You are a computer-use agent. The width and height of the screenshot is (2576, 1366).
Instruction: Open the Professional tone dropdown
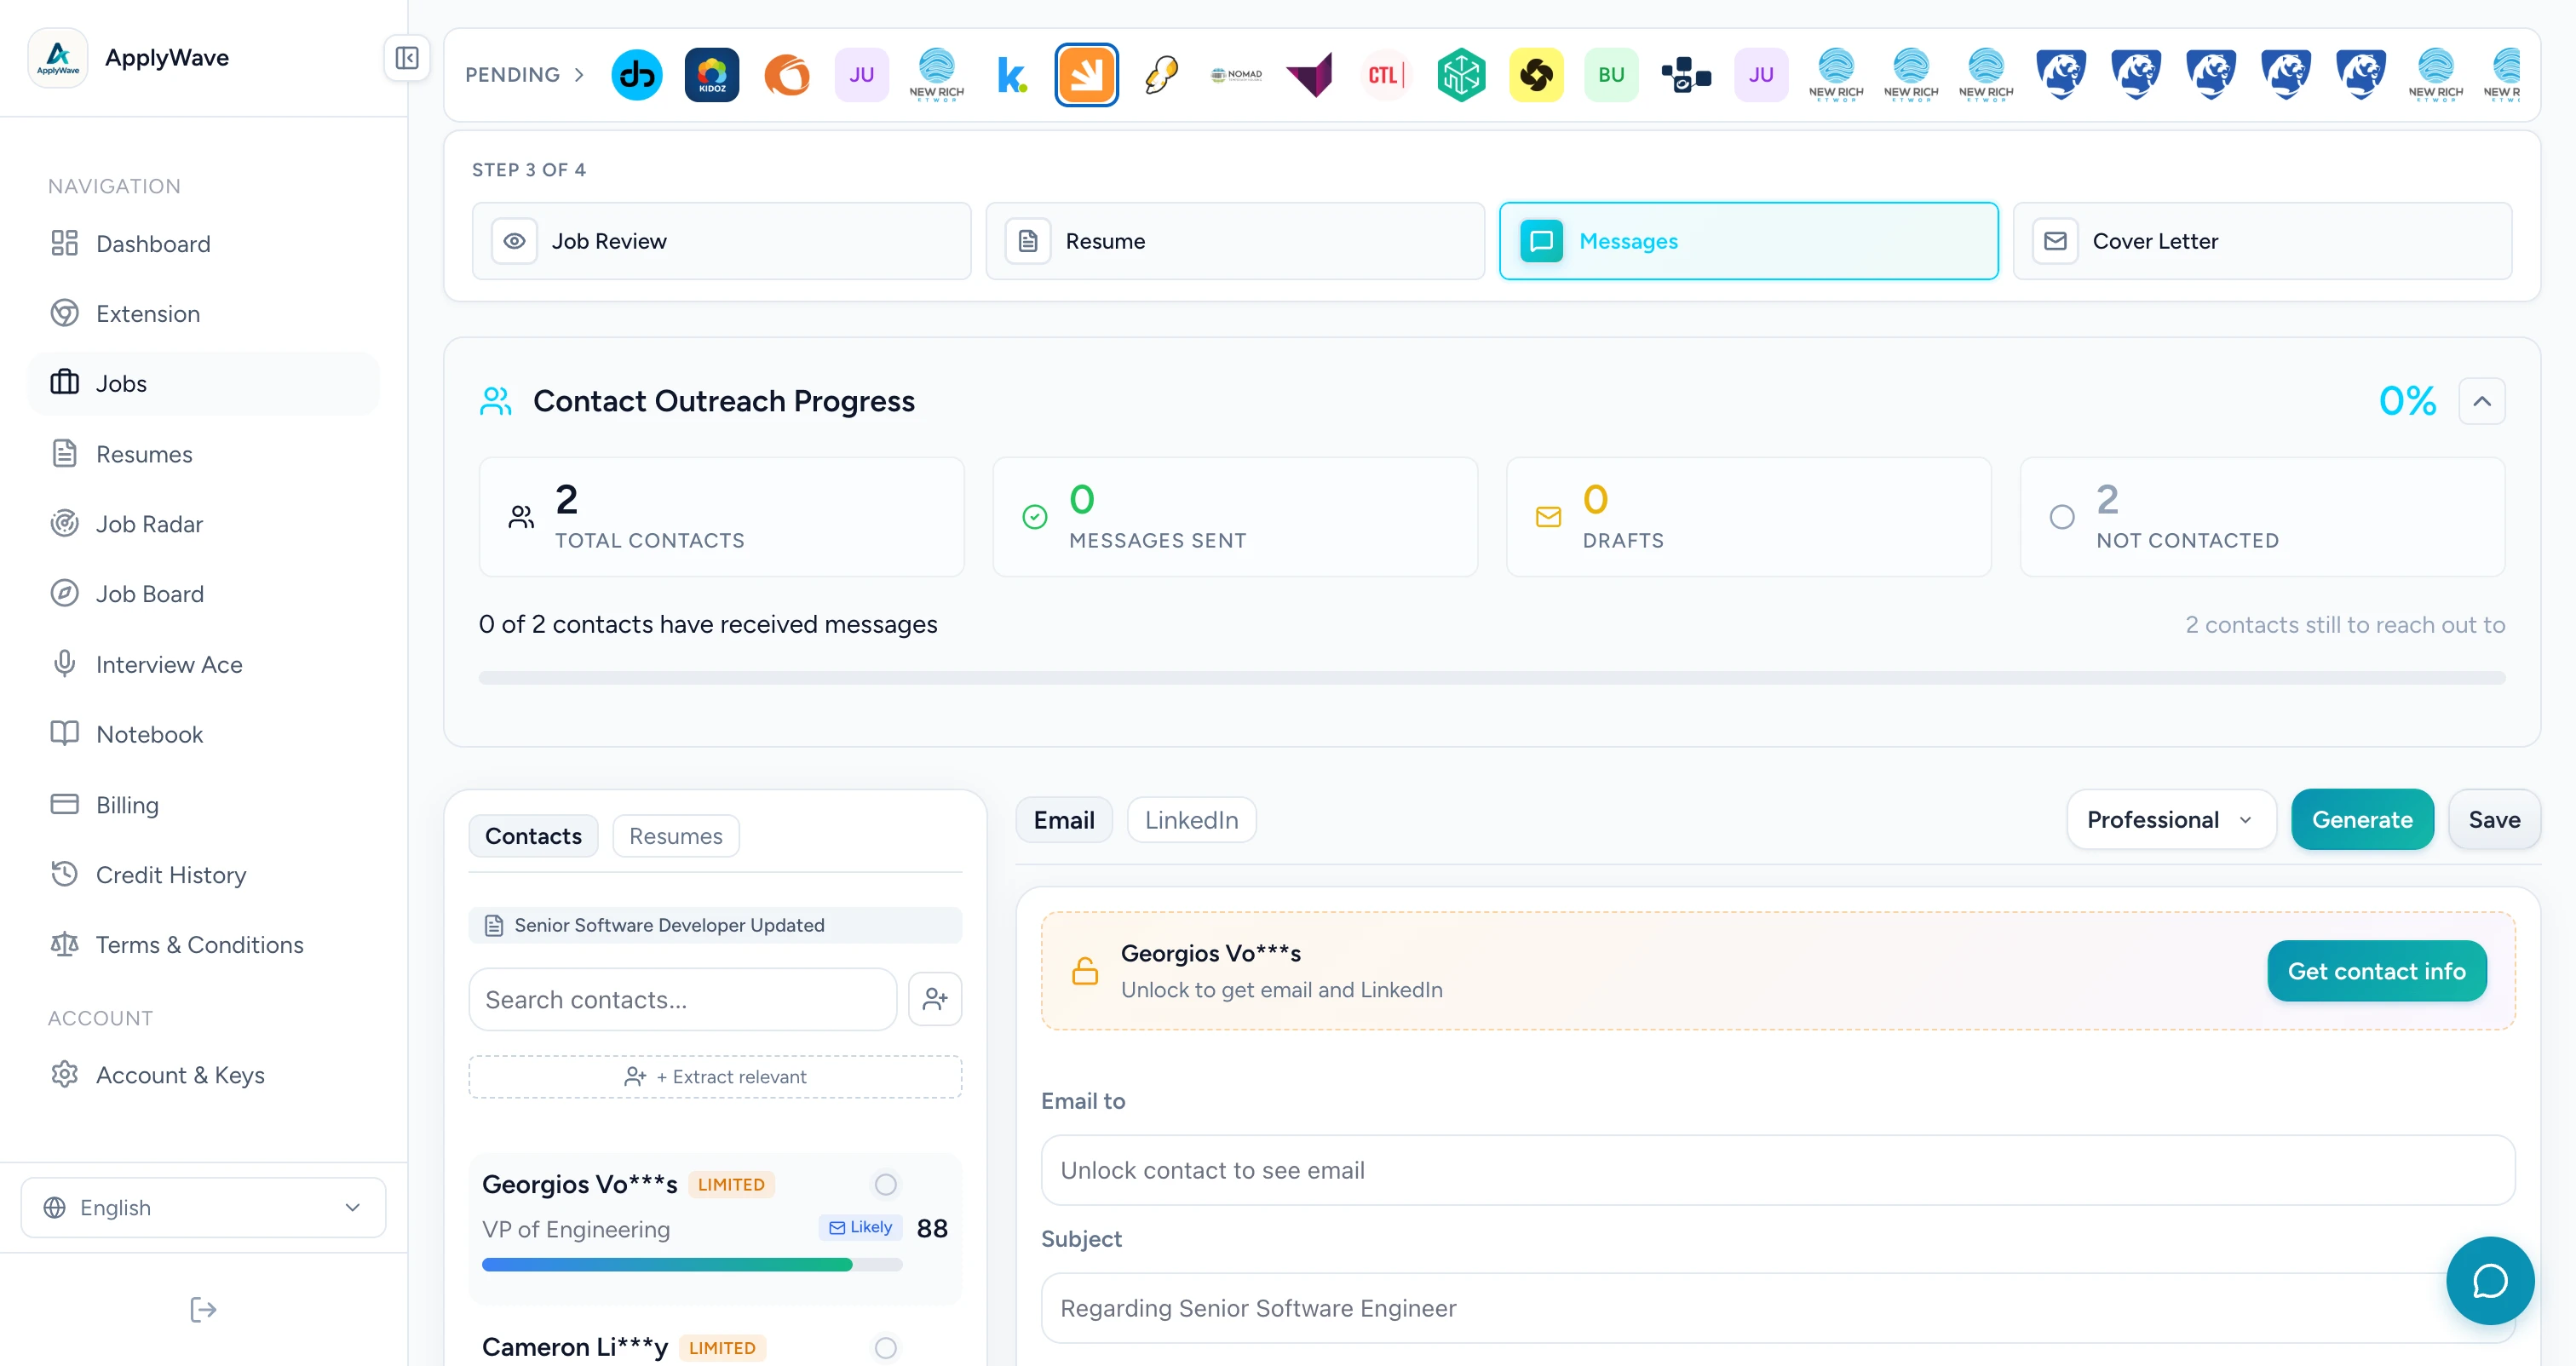(x=2171, y=820)
